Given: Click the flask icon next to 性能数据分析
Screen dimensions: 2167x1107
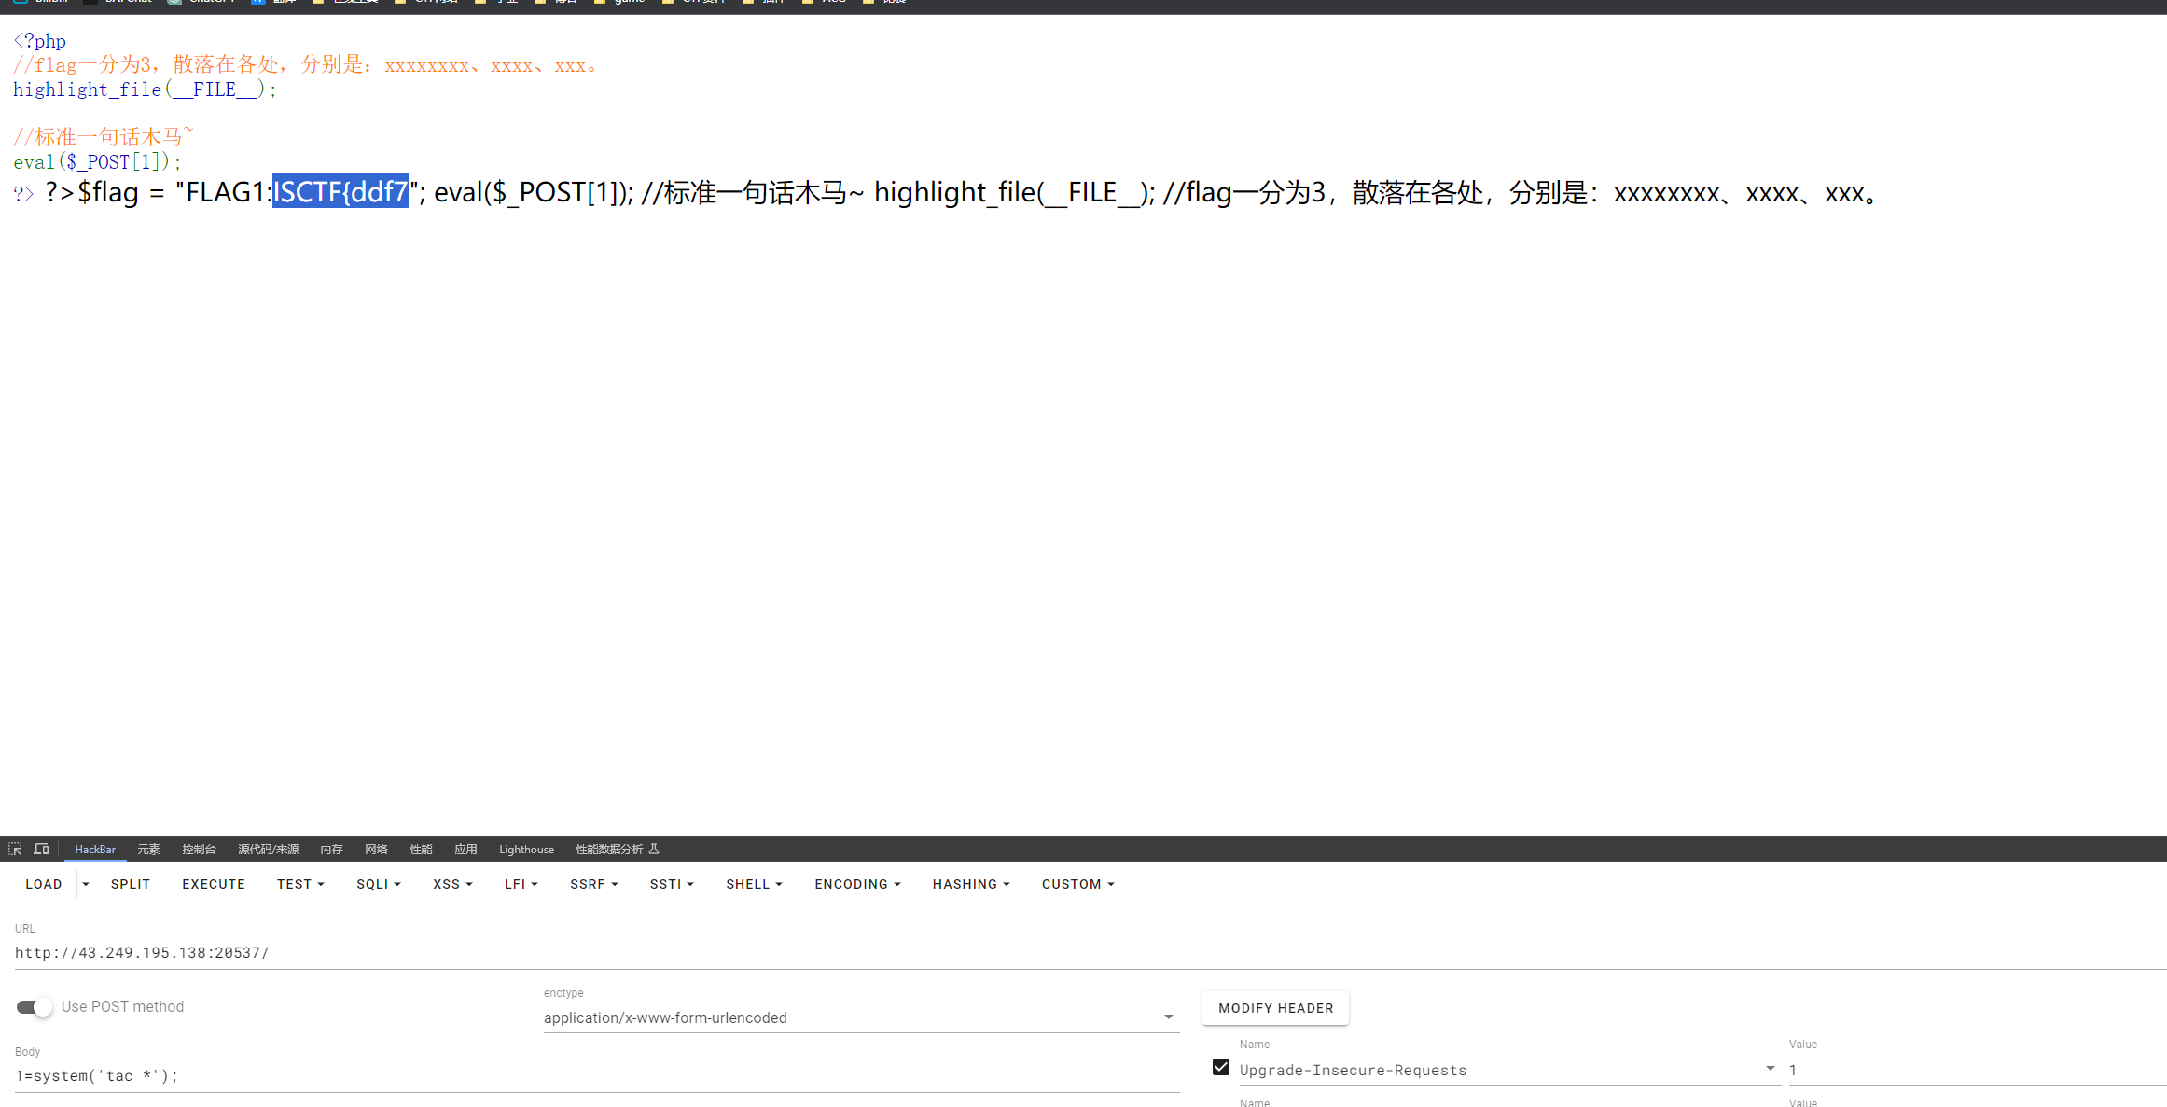Looking at the screenshot, I should [x=655, y=849].
